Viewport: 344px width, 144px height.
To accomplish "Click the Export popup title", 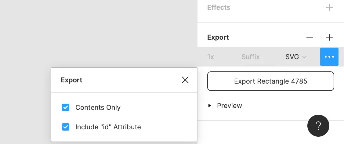I will tap(71, 80).
